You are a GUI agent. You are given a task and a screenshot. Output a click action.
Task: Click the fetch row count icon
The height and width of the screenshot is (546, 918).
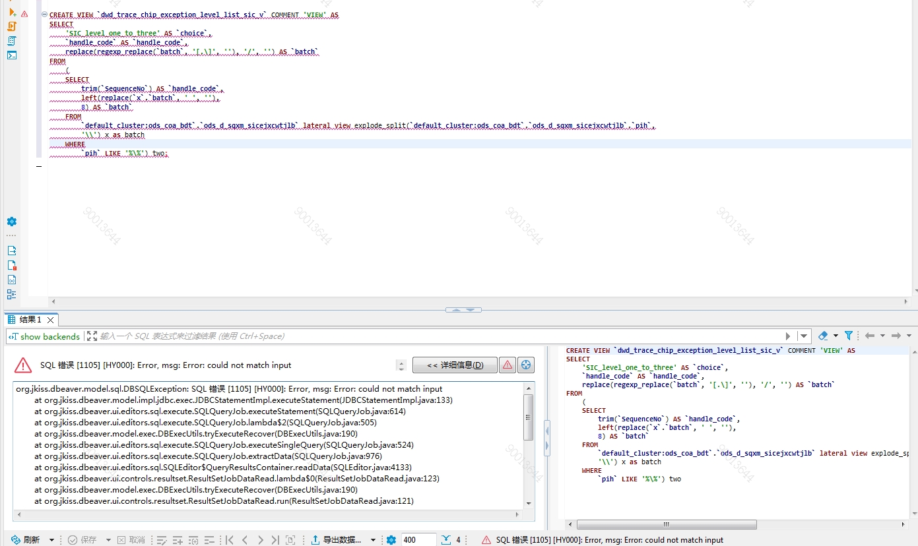445,539
